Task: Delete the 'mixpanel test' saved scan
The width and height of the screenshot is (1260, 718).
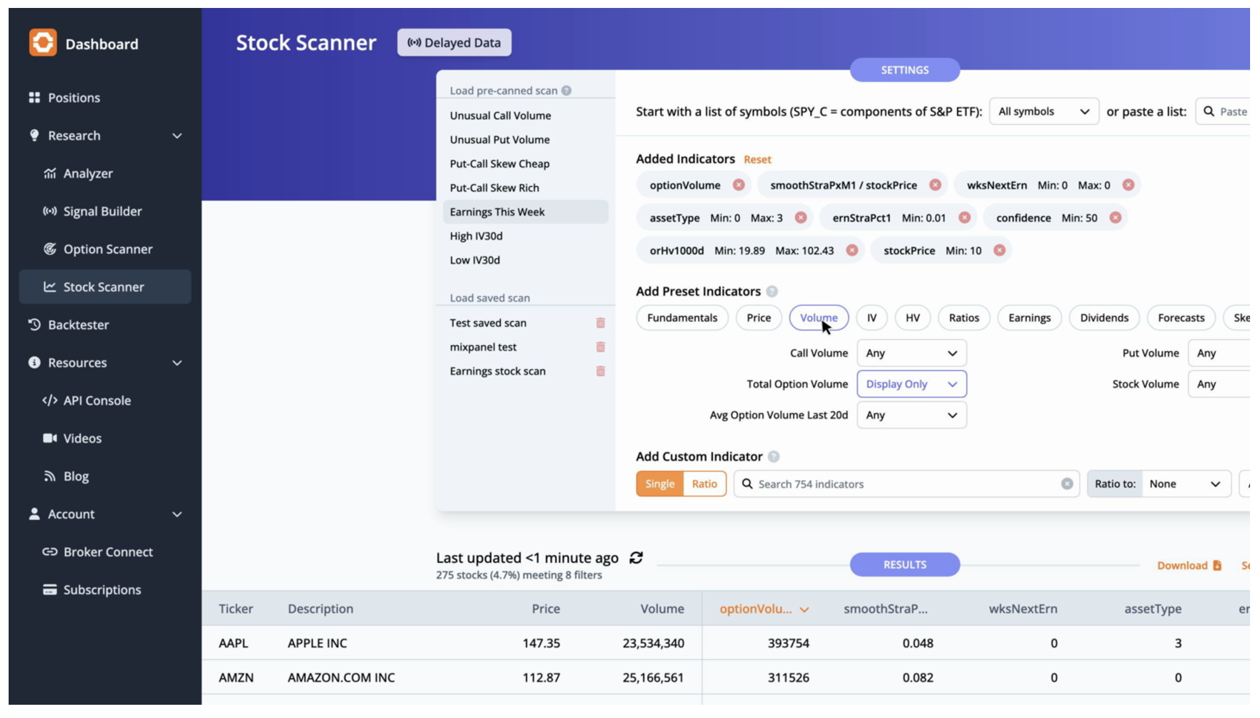Action: click(x=600, y=347)
